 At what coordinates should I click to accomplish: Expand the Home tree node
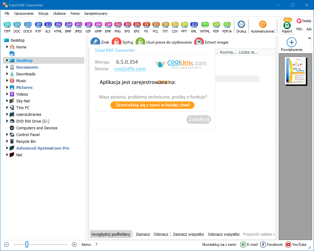pyautogui.click(x=7, y=47)
